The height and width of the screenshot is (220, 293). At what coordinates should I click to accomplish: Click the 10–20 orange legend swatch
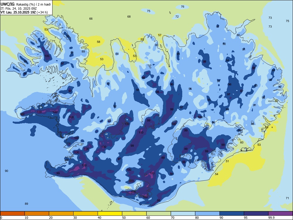[x=37, y=214]
